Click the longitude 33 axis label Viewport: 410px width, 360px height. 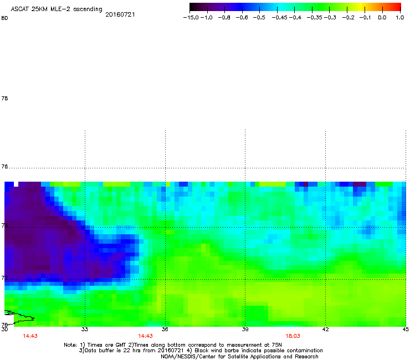point(85,330)
